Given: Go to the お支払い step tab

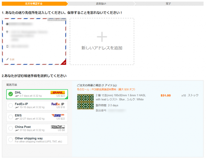Looking at the screenshot, I should [x=102, y=4].
